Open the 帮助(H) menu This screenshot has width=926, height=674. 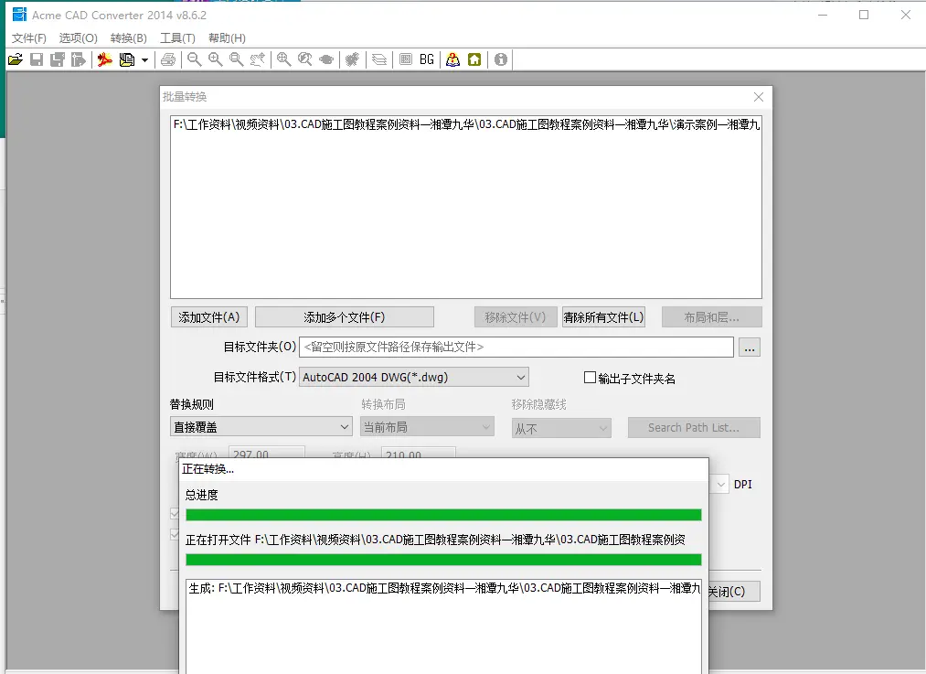tap(227, 38)
